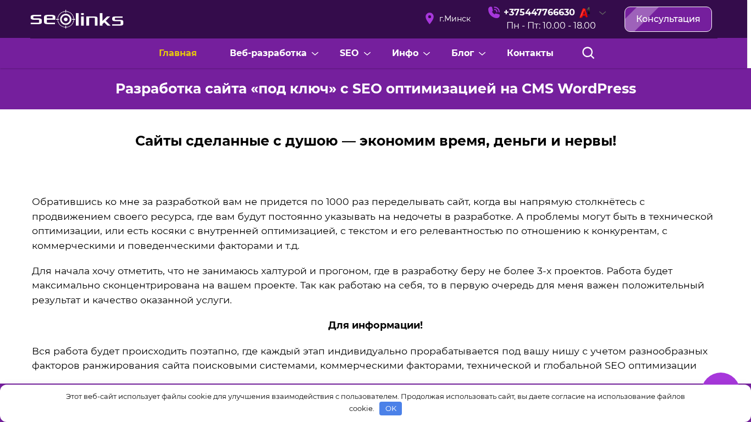Screen dimensions: 751x422
Task: Open the Блог menu item
Action: click(462, 53)
